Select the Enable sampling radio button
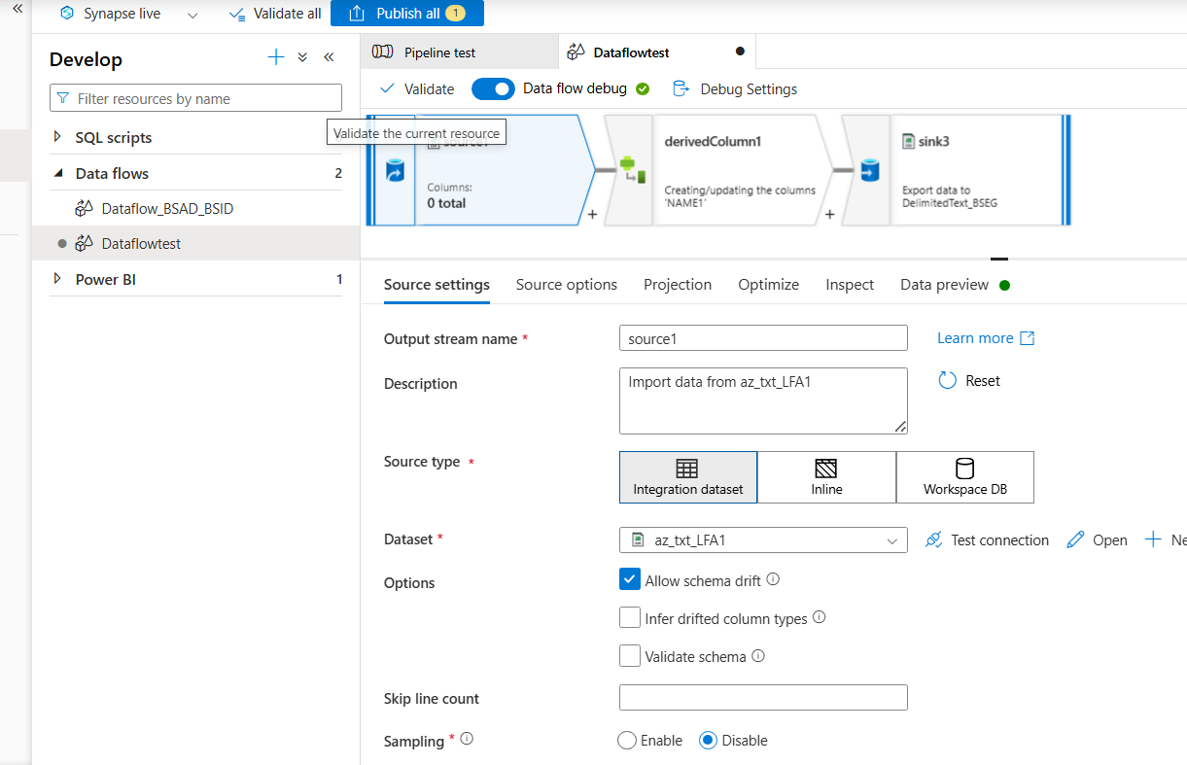 [627, 741]
